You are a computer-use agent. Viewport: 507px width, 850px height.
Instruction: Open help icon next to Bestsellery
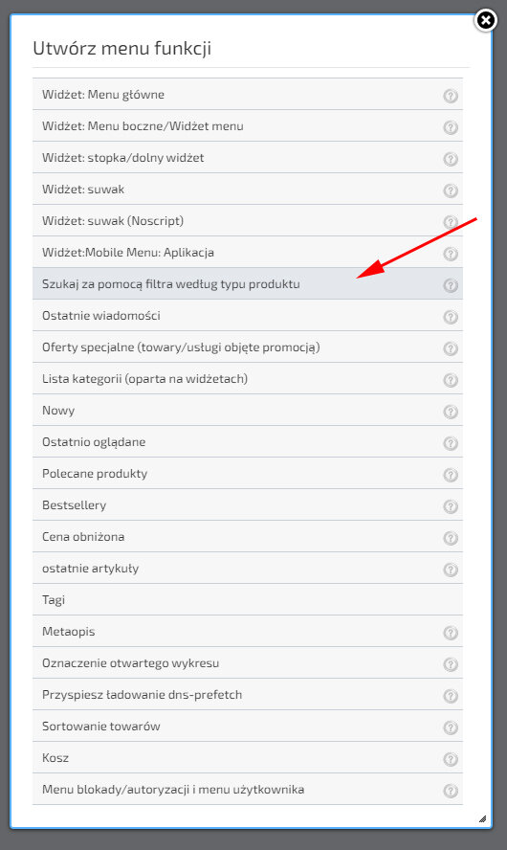click(x=451, y=507)
